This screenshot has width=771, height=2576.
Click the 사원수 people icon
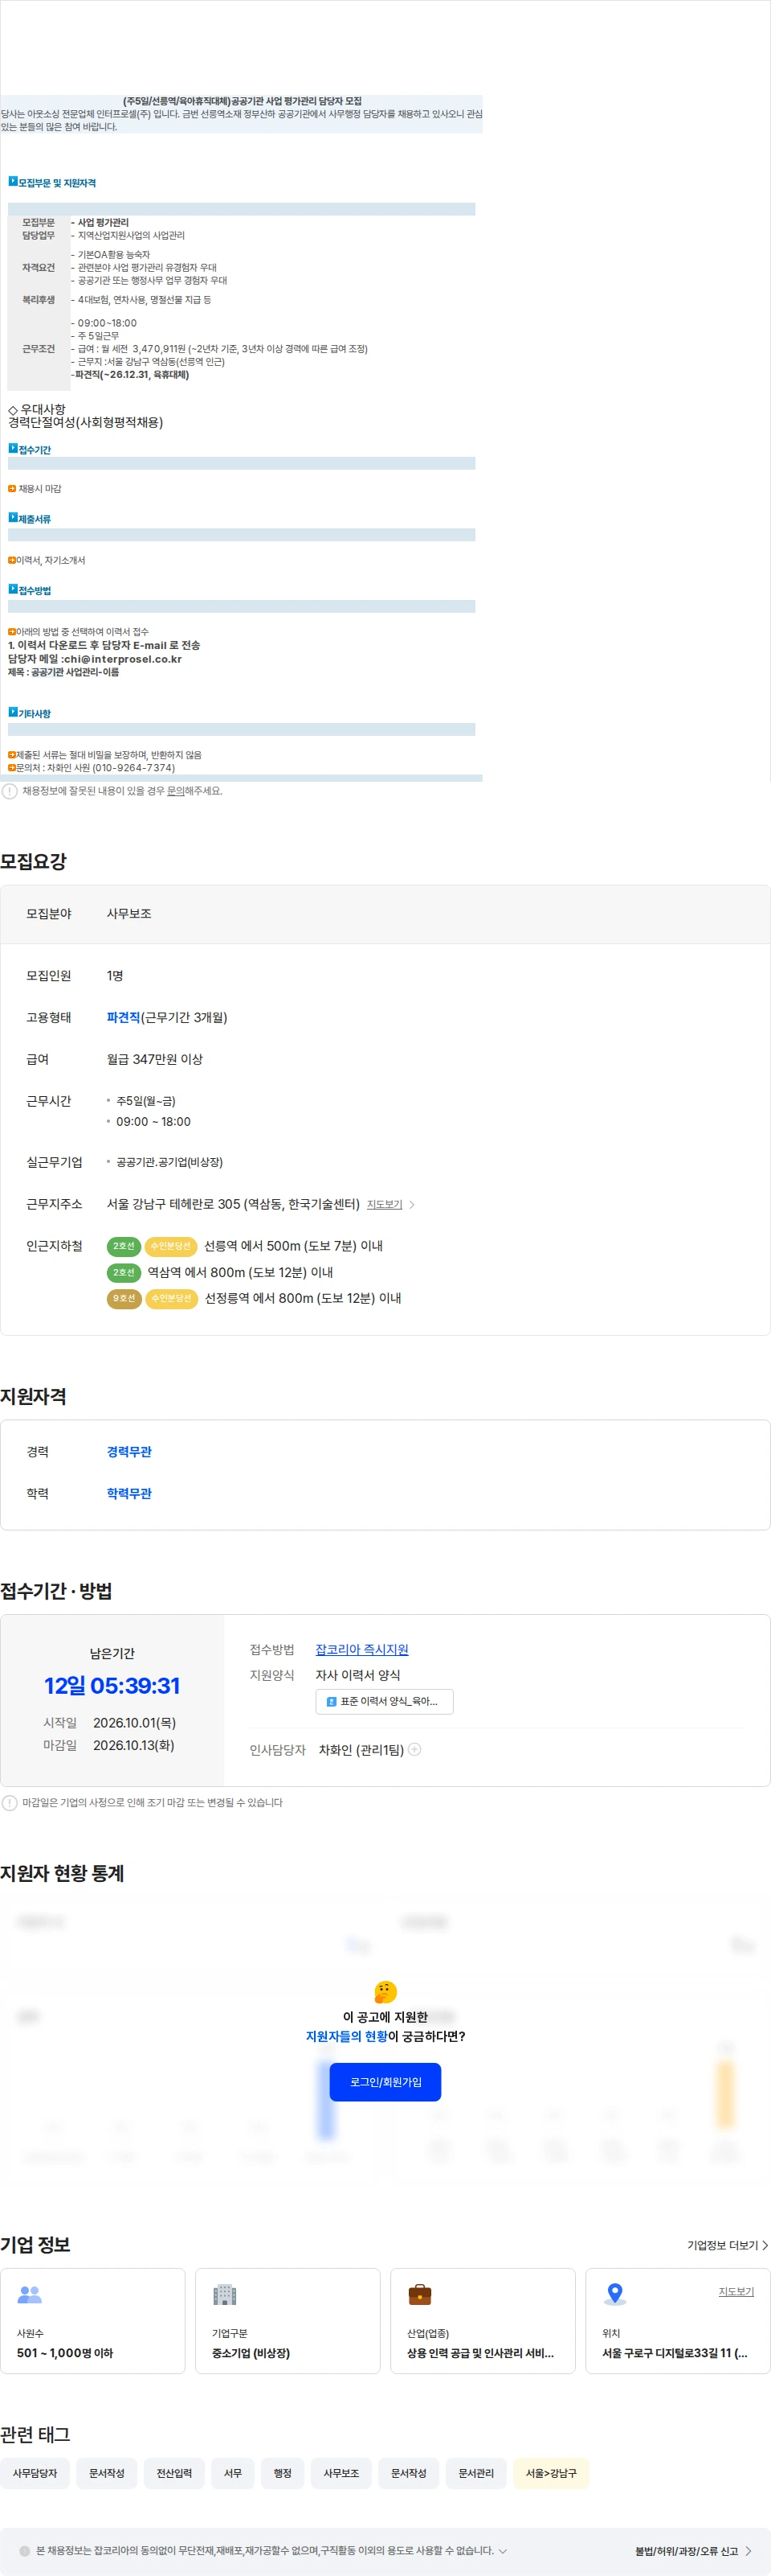(30, 2294)
